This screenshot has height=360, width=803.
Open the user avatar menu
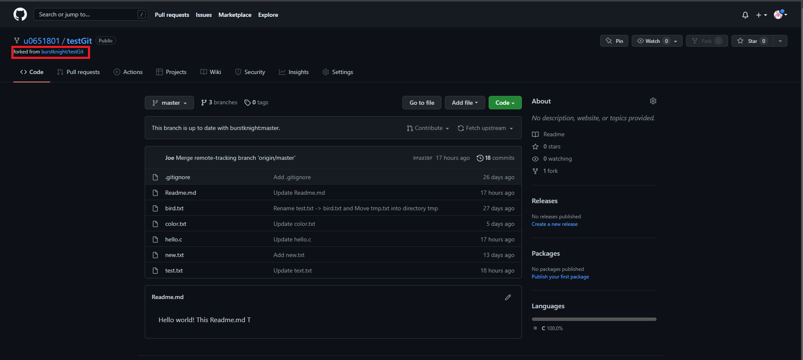pyautogui.click(x=780, y=14)
